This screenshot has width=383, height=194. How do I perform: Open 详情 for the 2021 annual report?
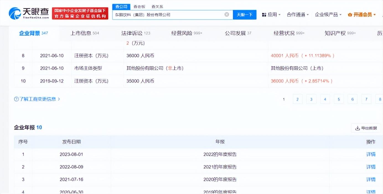[371, 167]
